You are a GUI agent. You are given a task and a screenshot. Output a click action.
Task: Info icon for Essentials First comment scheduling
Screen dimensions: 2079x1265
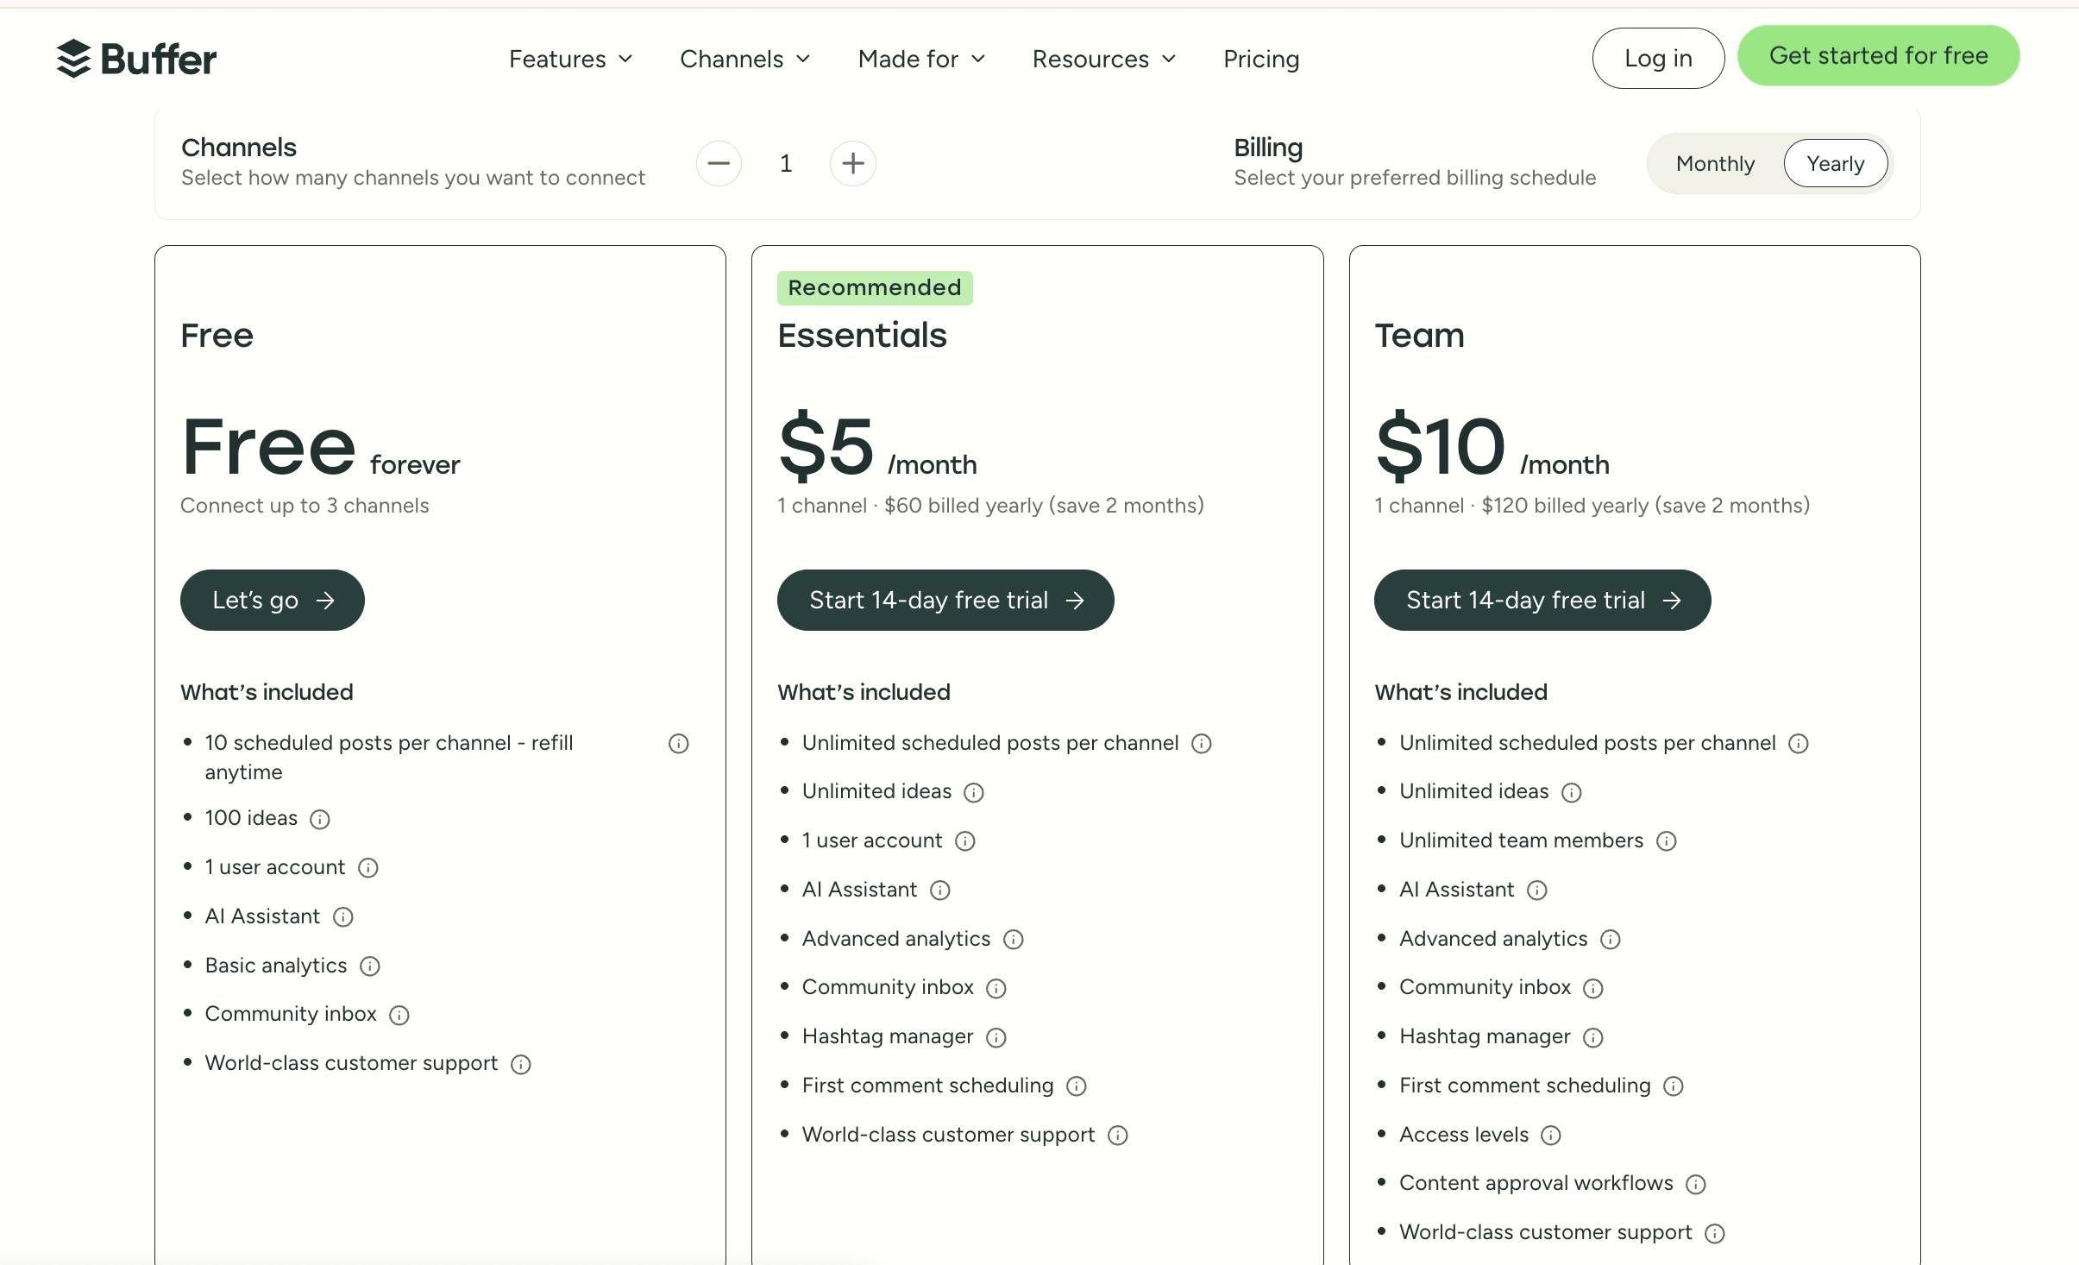pyautogui.click(x=1077, y=1086)
